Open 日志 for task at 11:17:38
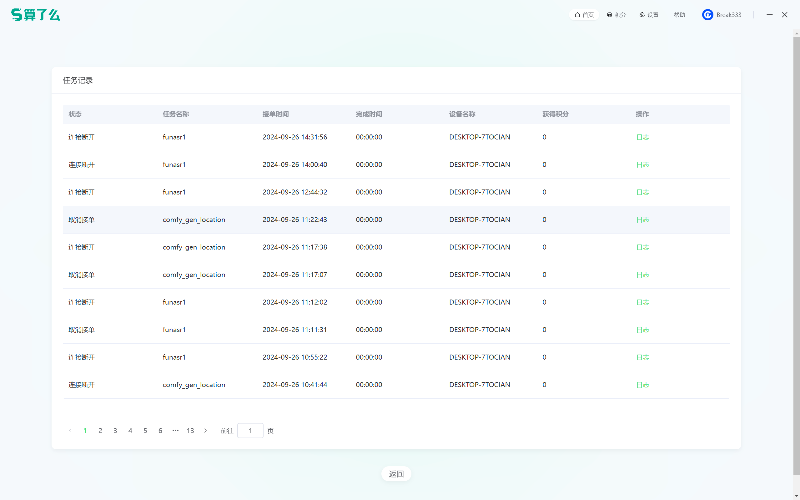This screenshot has width=800, height=500. [643, 247]
